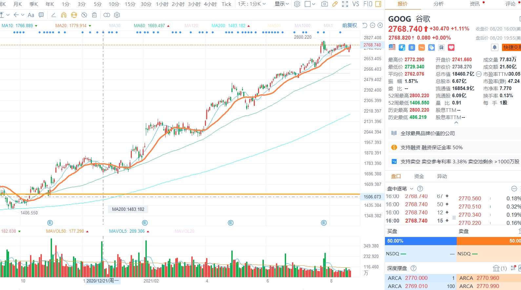Toggle the right side panel layout icon

[x=378, y=4]
